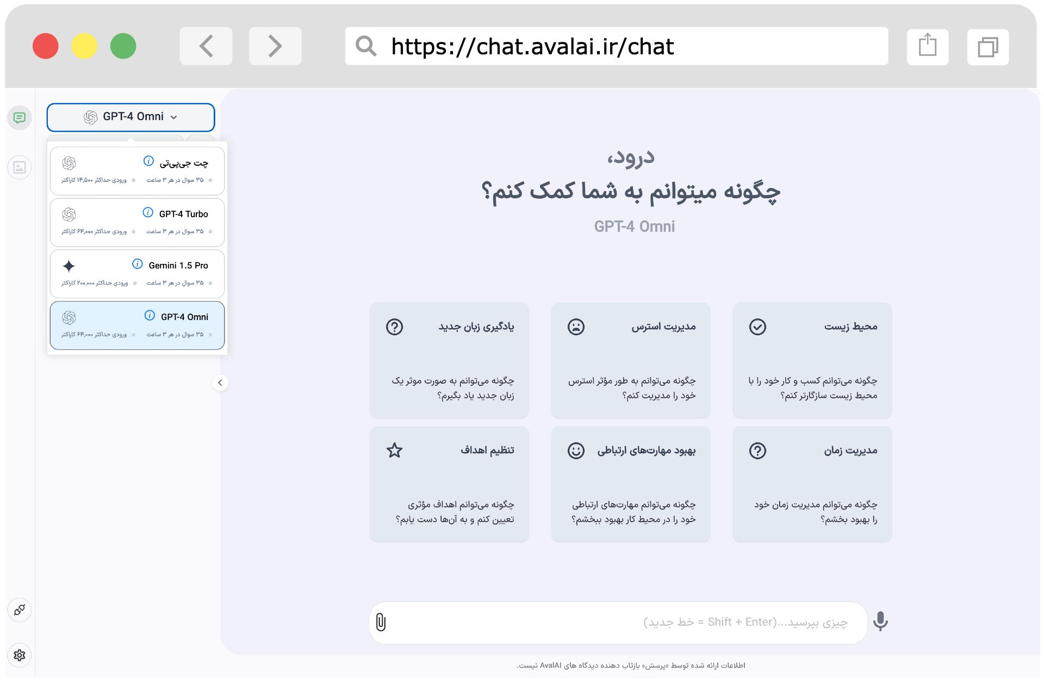1044x683 pixels.
Task: Open the یادگیری زبان جدید suggestion card
Action: [449, 361]
